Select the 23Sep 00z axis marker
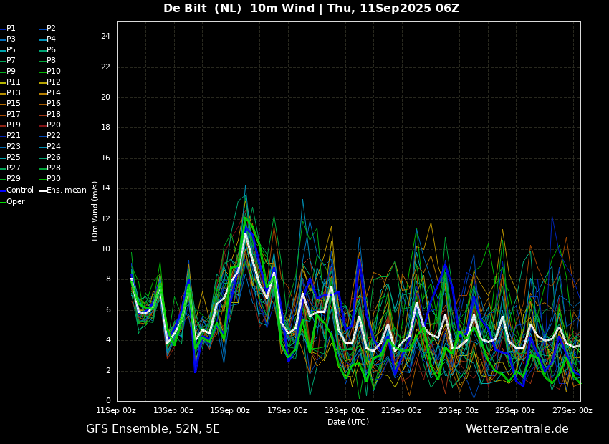Screen dimensions: 609x444 (459, 410)
